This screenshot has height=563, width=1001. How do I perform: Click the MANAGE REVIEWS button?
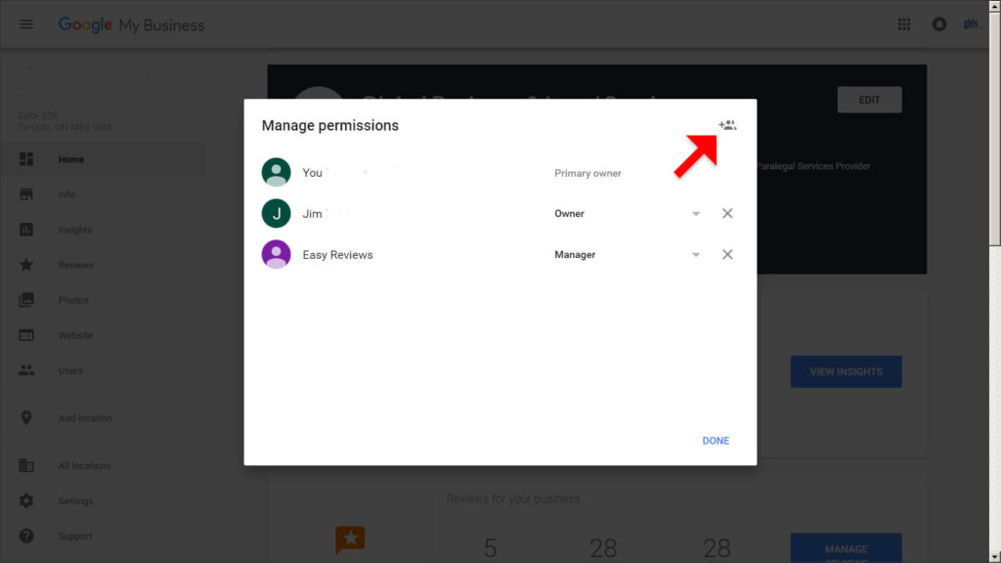[x=846, y=548]
